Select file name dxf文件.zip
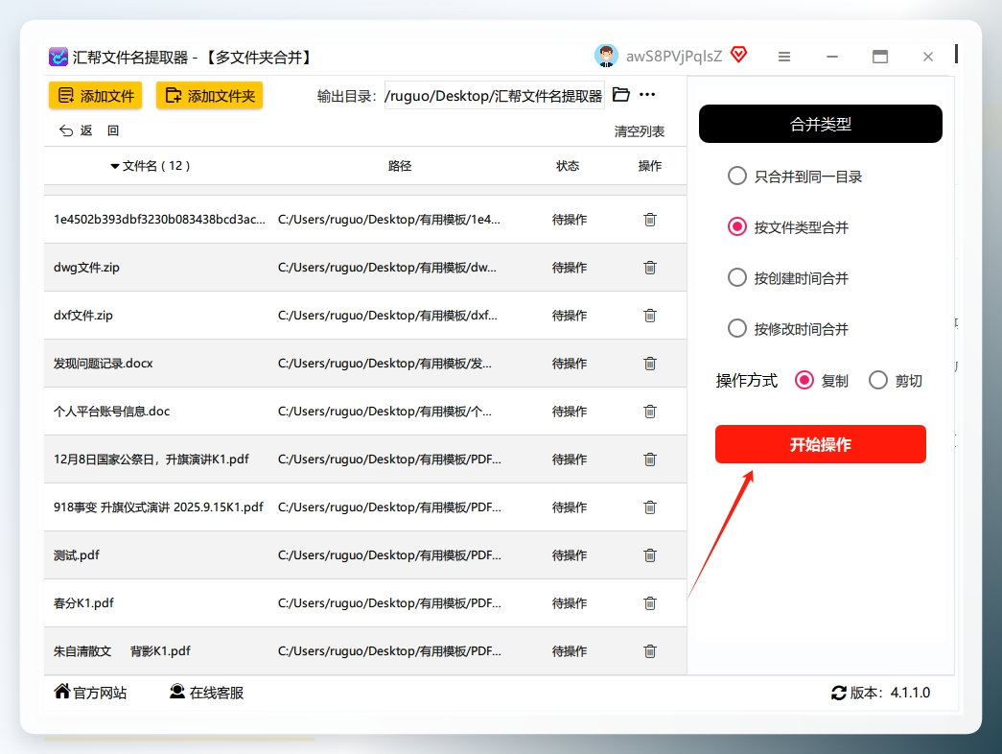 click(83, 316)
